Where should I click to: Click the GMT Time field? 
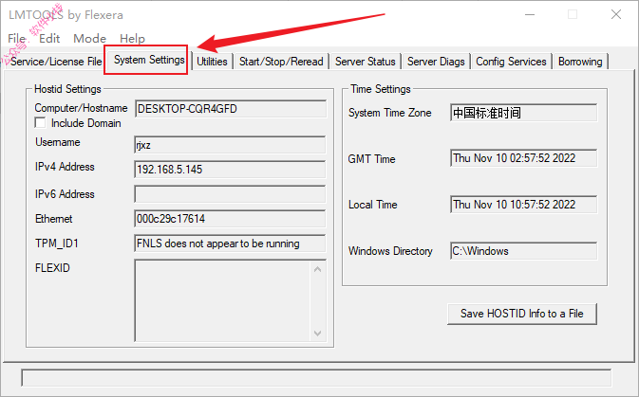tap(524, 158)
